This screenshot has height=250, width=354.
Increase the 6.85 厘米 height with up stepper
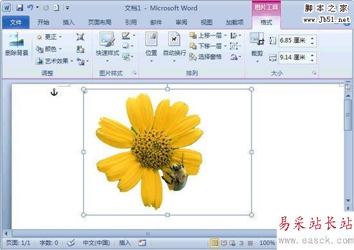(312, 38)
